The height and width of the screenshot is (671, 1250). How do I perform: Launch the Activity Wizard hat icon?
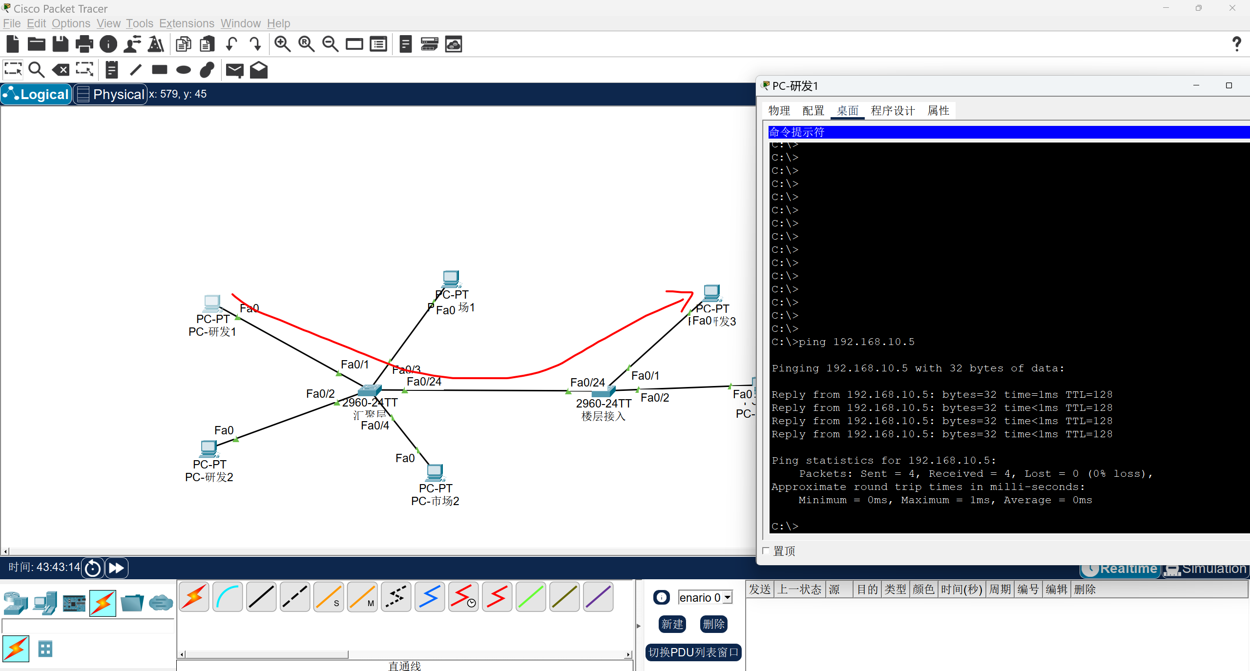pos(132,44)
